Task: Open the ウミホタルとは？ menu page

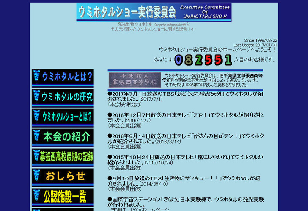Action: pos(67,77)
